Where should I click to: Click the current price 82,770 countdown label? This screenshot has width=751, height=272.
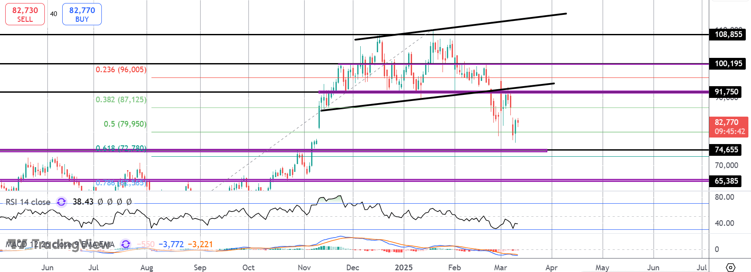point(729,127)
